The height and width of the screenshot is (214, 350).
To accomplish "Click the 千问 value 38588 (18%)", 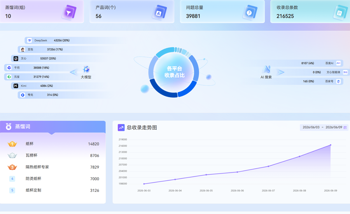I will (41, 67).
